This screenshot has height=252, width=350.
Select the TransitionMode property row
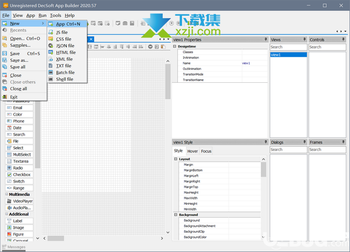click(223, 74)
